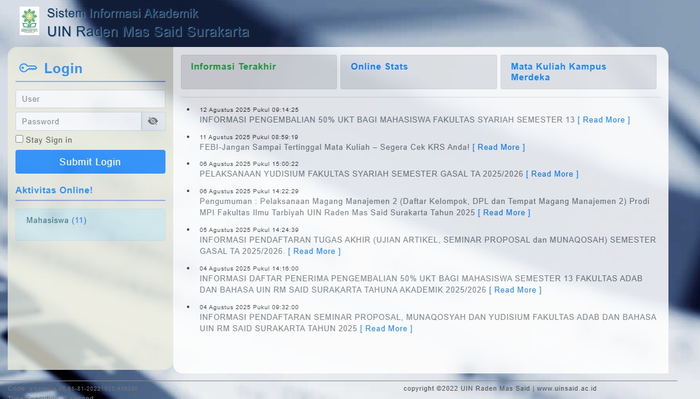Enable the Stay Sign in checkbox
This screenshot has height=399, width=700.
point(20,139)
